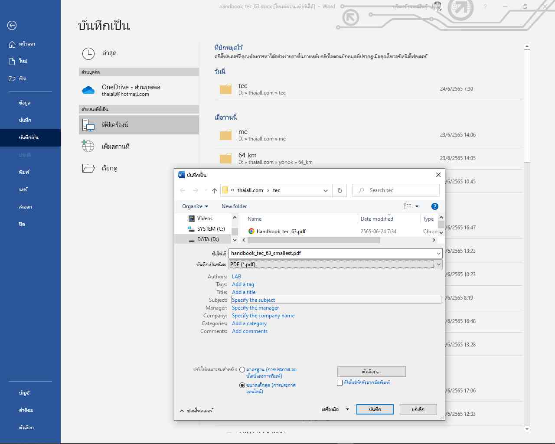Open the Tools dropdown near Save button

point(335,409)
